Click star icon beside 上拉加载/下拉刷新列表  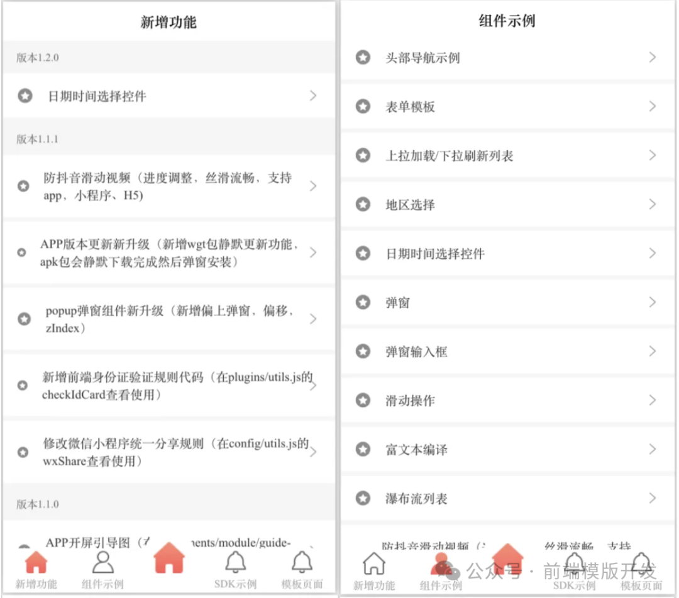click(x=363, y=155)
